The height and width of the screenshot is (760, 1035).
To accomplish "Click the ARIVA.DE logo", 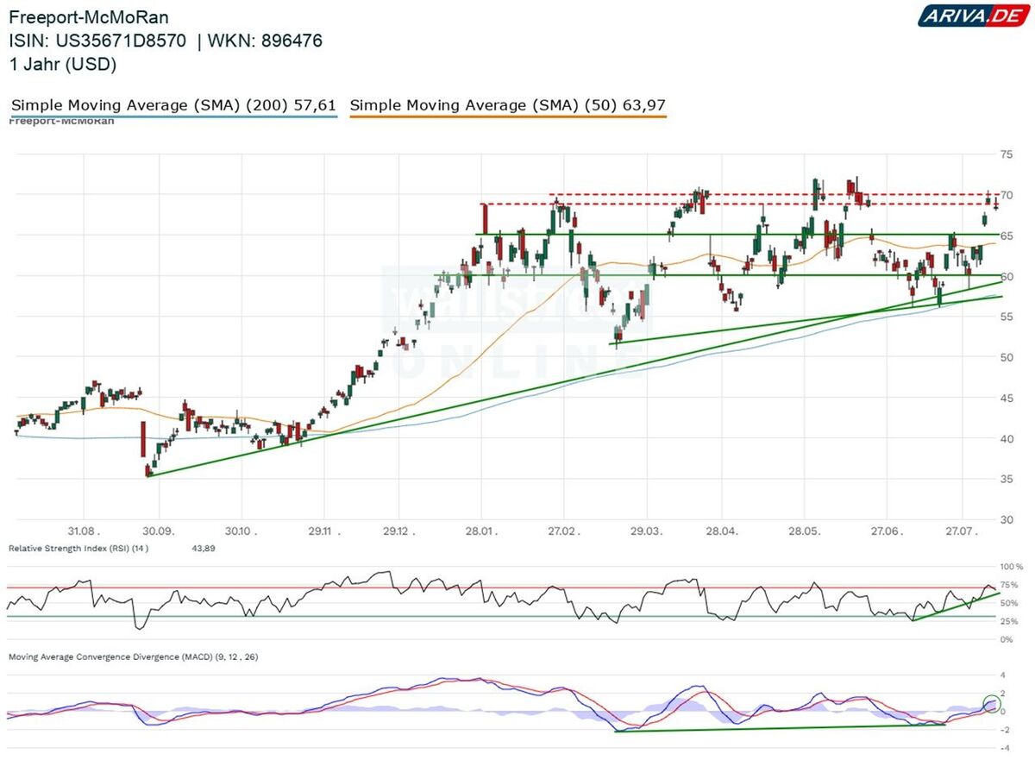I will (971, 15).
